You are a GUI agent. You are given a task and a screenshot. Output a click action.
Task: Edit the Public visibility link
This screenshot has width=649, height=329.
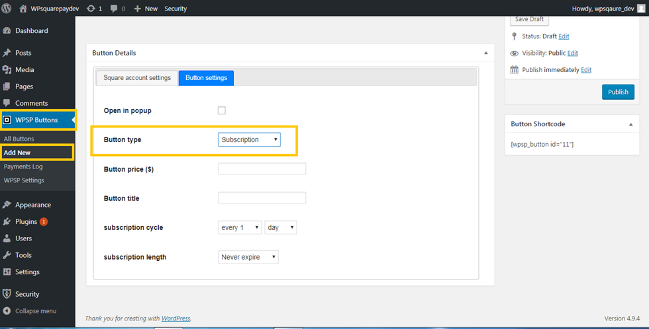[x=572, y=53]
